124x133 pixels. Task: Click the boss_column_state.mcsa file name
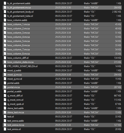[21, 62]
